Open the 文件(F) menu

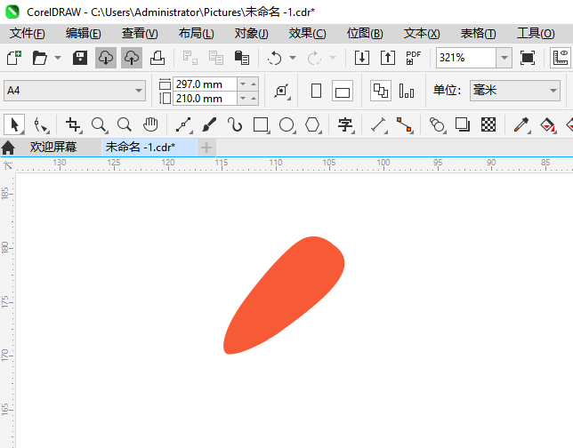tap(28, 34)
